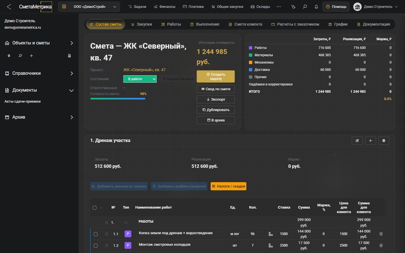Open notifications bell icon
This screenshot has height=253, width=405.
pos(316,7)
